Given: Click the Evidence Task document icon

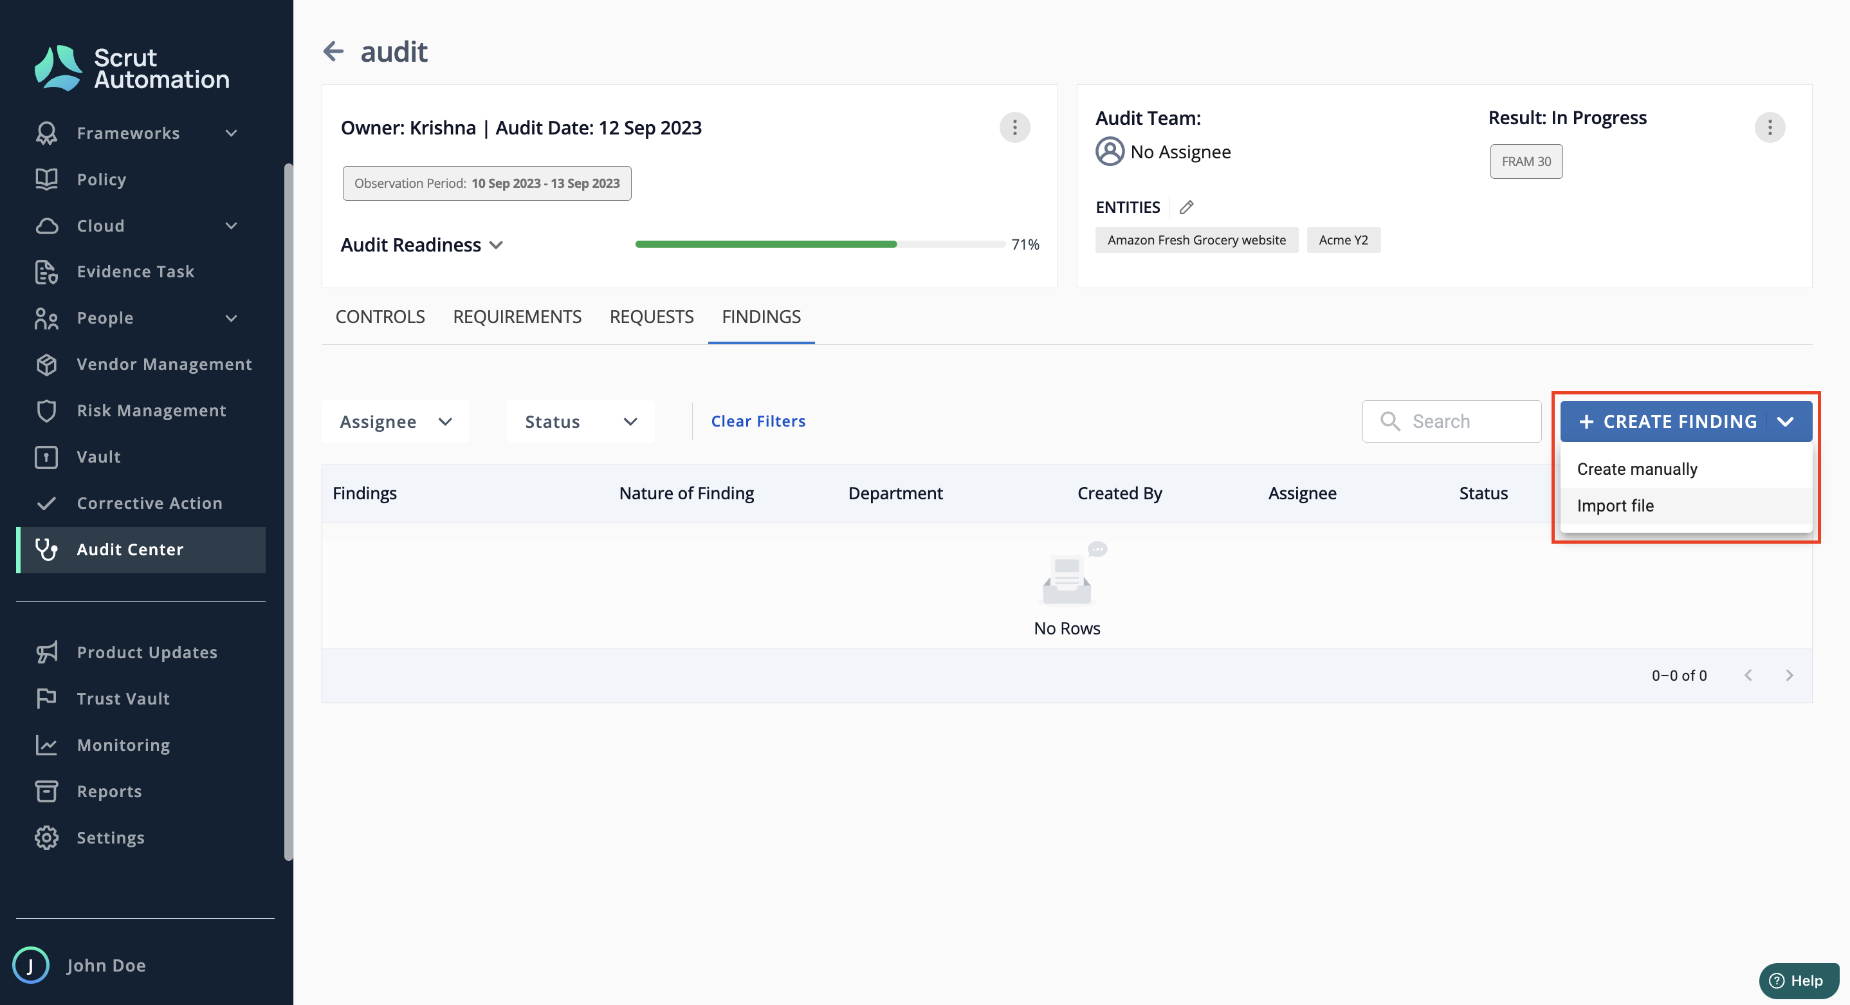Looking at the screenshot, I should [x=47, y=272].
